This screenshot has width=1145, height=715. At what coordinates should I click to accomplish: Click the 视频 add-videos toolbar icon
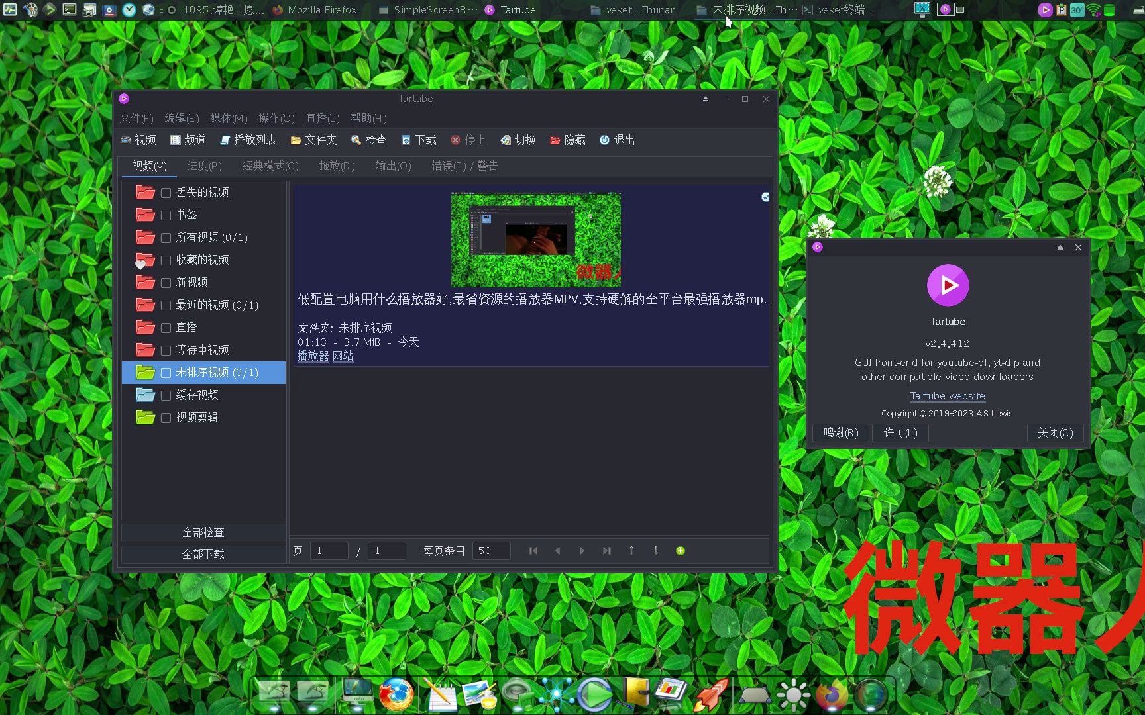[x=126, y=140]
